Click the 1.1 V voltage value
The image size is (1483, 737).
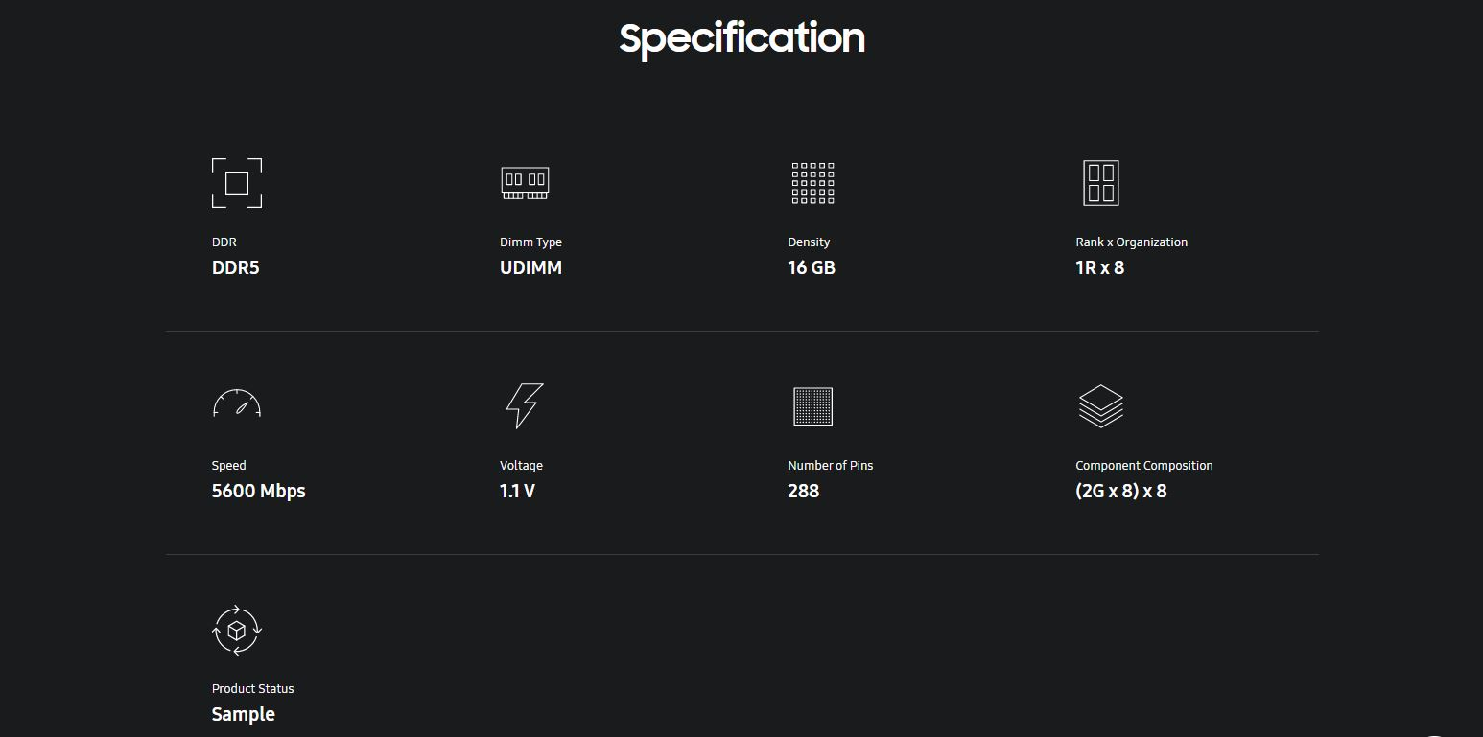pyautogui.click(x=517, y=492)
